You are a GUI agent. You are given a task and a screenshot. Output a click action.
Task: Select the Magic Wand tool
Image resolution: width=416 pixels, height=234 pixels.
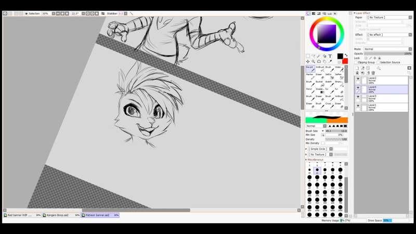pyautogui.click(x=319, y=56)
